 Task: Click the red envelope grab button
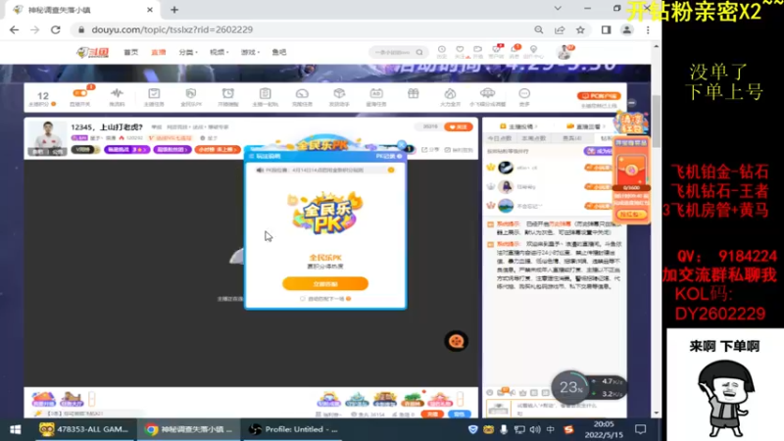[631, 214]
